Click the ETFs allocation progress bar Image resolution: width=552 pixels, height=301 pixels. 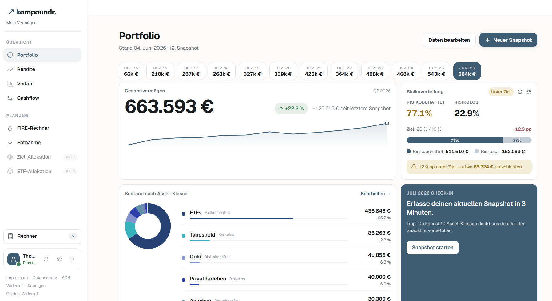[268, 218]
